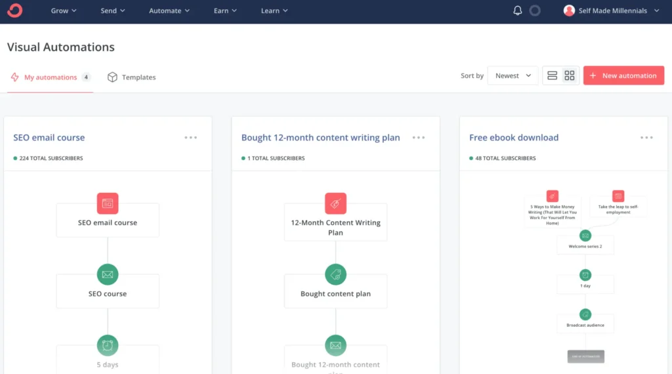
Task: Click the Welcome series 2 email icon
Action: coord(585,235)
